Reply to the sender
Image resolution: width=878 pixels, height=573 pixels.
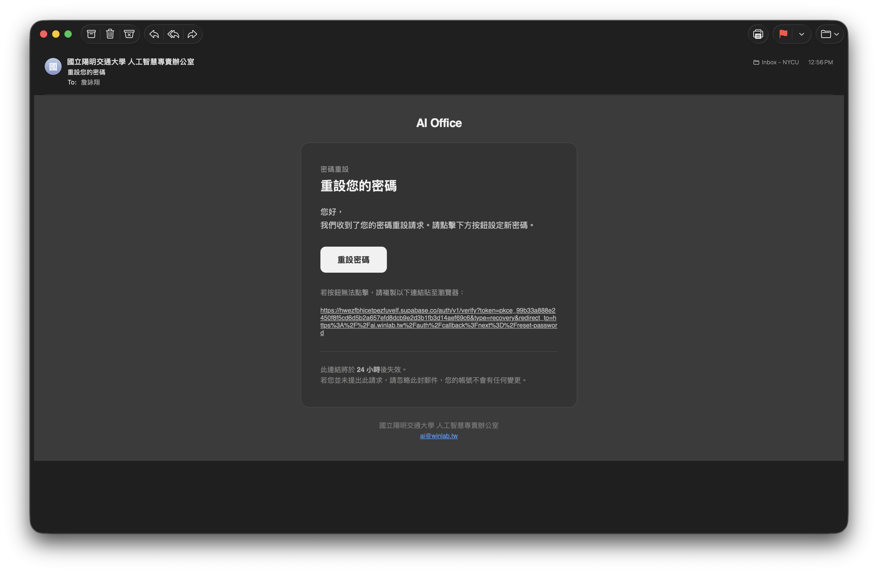(x=154, y=34)
